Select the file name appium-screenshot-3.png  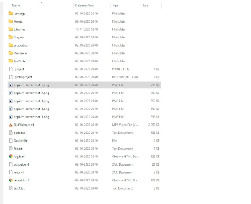[x=31, y=101]
